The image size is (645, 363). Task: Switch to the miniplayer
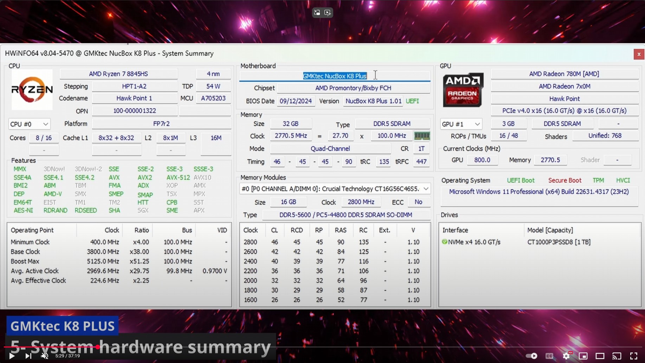pos(583,356)
